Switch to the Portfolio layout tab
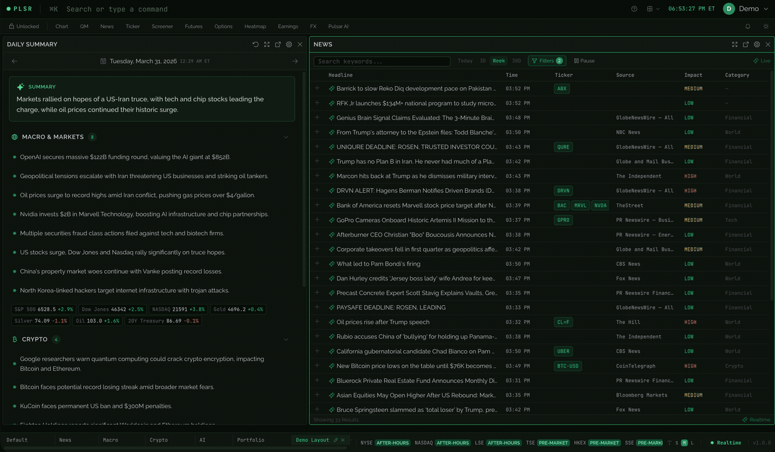 (251, 440)
